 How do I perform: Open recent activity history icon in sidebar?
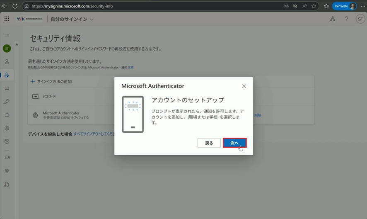[7, 141]
